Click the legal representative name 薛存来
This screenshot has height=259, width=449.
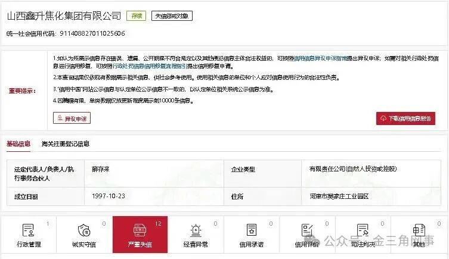tap(101, 170)
